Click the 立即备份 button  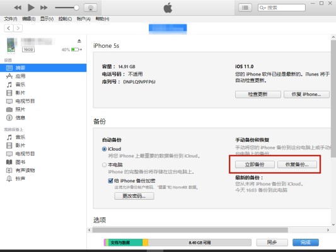click(x=255, y=164)
